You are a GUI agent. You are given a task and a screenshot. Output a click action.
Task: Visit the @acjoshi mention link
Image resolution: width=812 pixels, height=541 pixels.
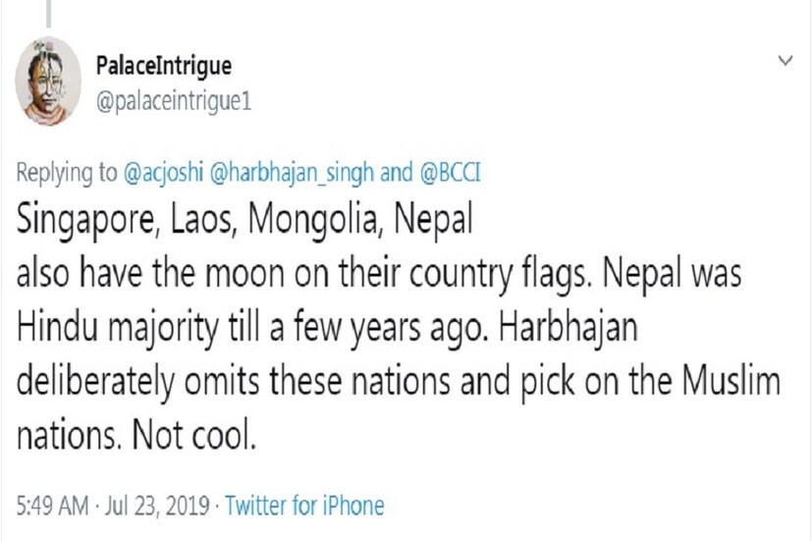tap(161, 173)
